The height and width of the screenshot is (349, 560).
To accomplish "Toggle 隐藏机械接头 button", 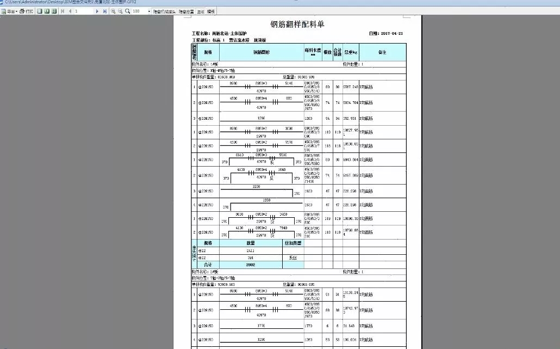I will [x=164, y=11].
